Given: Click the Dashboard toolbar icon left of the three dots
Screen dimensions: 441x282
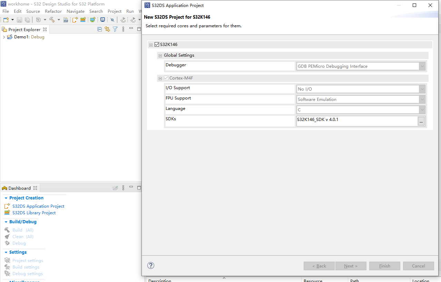Looking at the screenshot, I should [115, 188].
